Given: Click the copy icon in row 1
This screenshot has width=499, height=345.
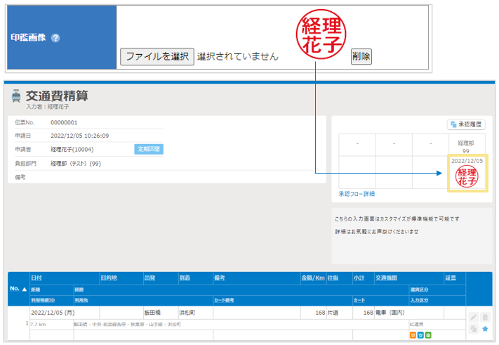Looking at the screenshot, I should click(474, 329).
